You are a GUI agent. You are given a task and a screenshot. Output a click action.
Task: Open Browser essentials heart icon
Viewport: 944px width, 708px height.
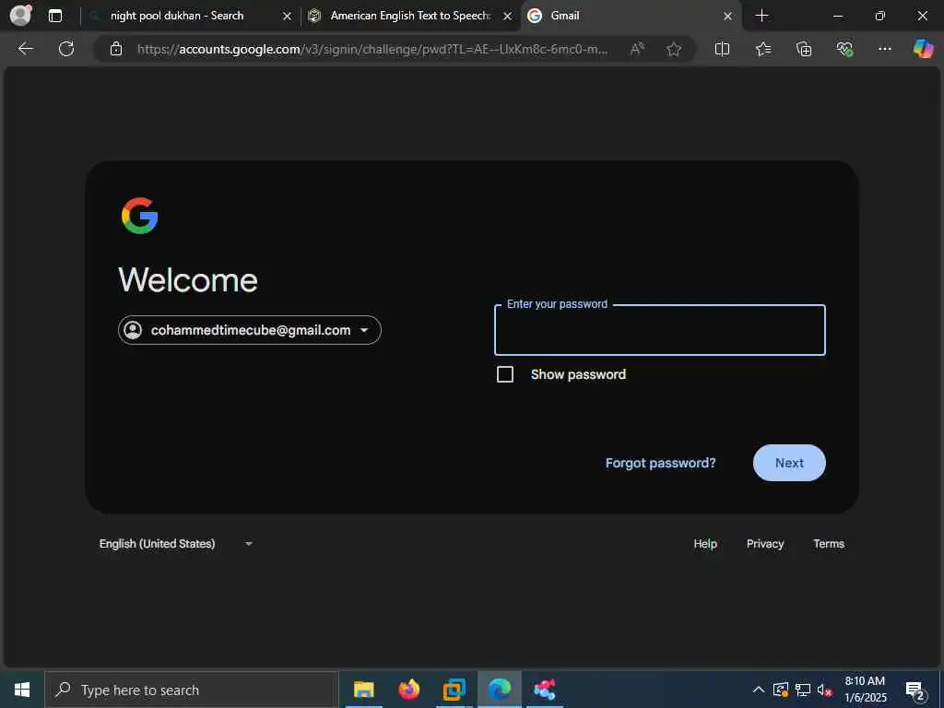844,49
